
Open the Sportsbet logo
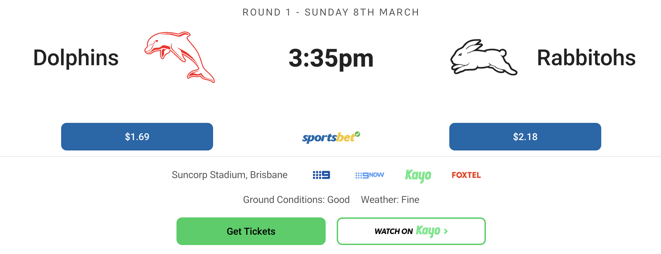click(x=328, y=138)
